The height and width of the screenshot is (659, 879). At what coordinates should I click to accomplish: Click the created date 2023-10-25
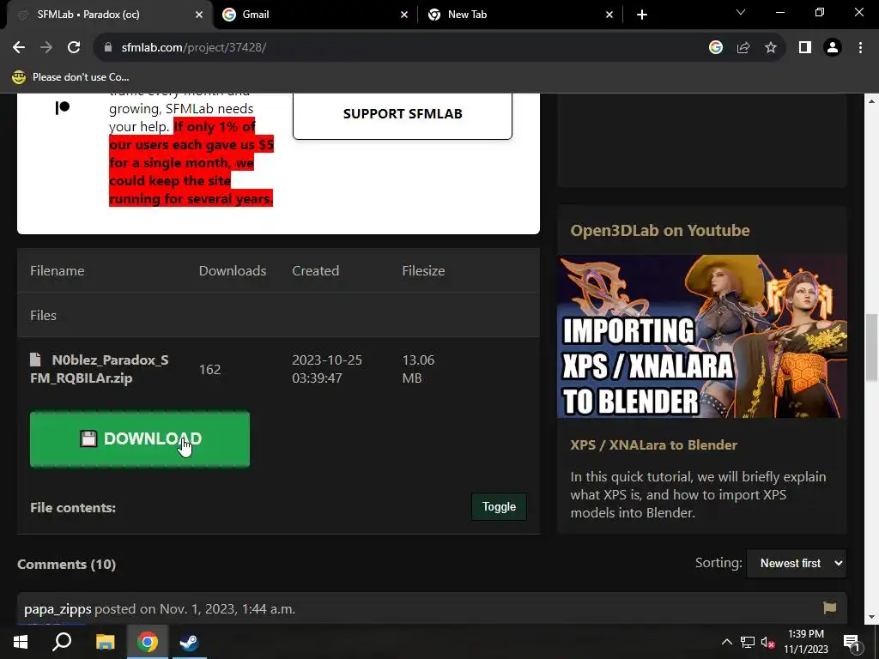pos(327,369)
